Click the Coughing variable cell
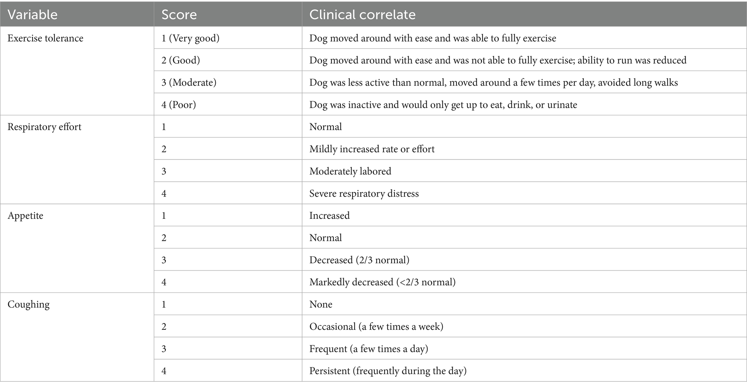The height and width of the screenshot is (388, 747). (x=28, y=304)
